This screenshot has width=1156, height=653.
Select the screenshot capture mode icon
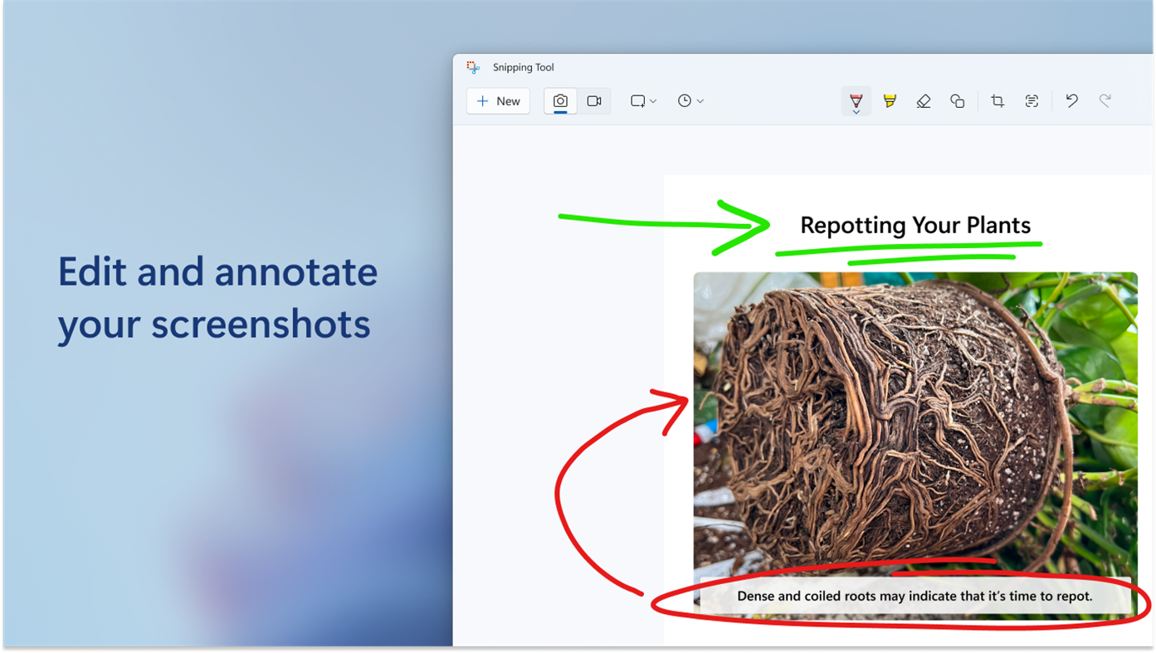(x=559, y=100)
